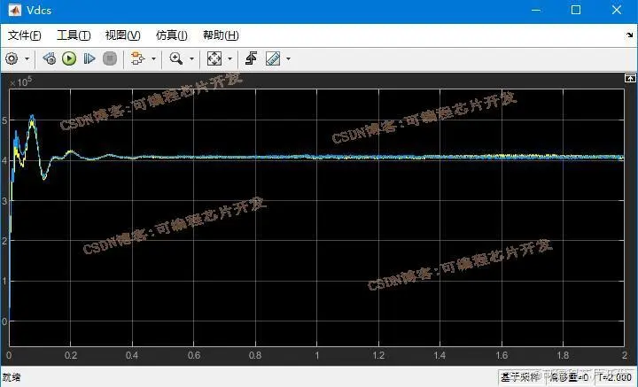Screen dimensions: 638x387
Task: Open the scope configuration gear icon
Action: [12, 58]
